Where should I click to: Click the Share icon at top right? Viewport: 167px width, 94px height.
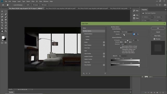click(x=165, y=5)
